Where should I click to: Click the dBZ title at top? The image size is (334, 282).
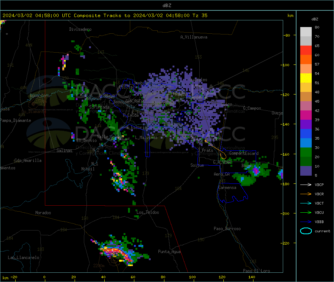tap(167, 6)
